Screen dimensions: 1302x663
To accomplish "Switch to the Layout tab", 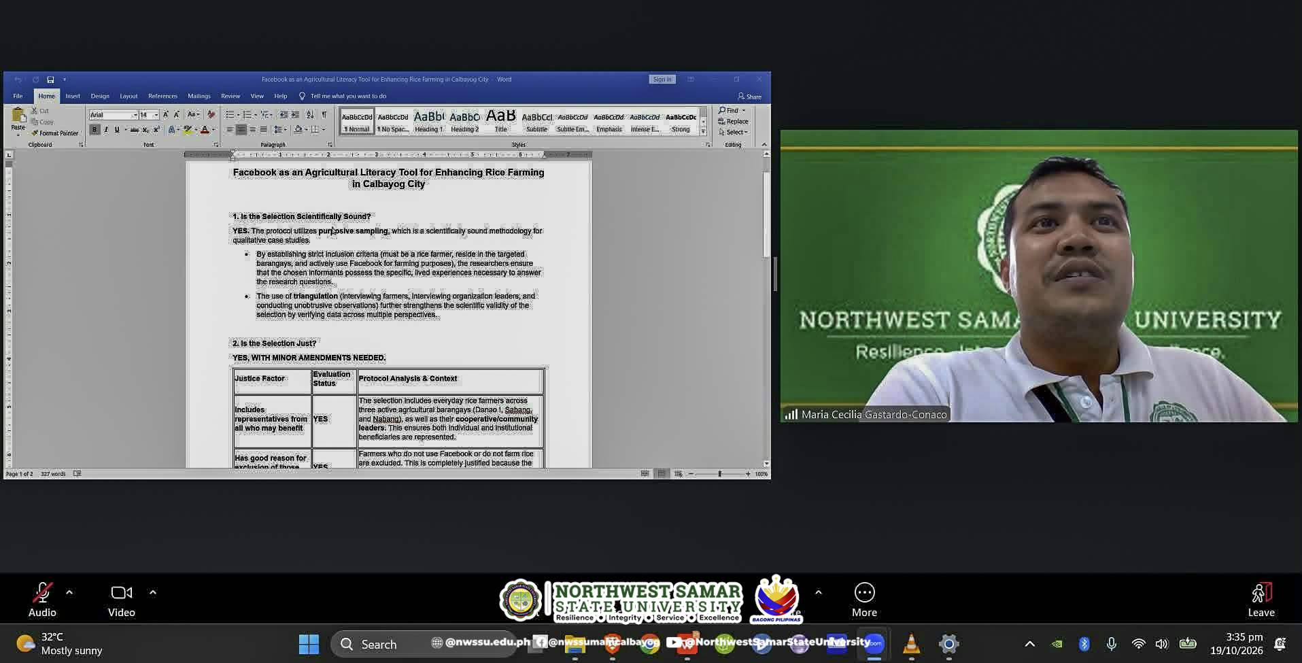I will pos(129,97).
